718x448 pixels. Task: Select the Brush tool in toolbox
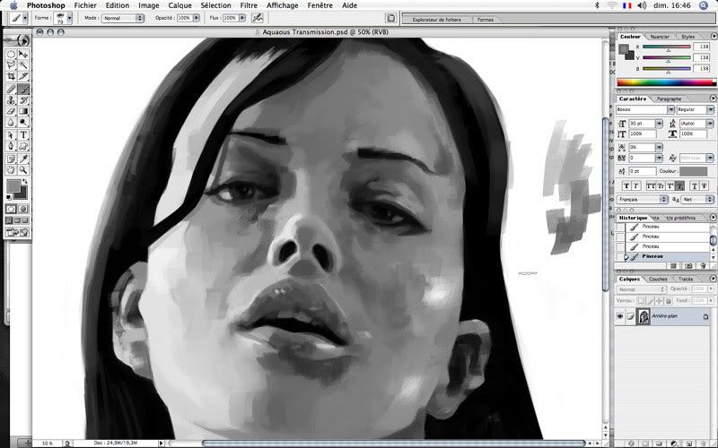[x=23, y=89]
